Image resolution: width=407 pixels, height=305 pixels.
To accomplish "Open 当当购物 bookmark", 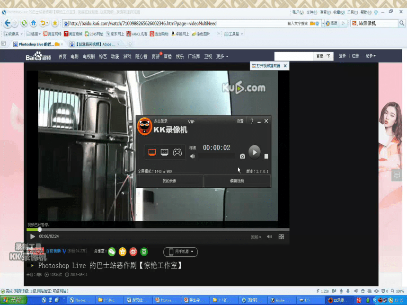I will 159,34.
